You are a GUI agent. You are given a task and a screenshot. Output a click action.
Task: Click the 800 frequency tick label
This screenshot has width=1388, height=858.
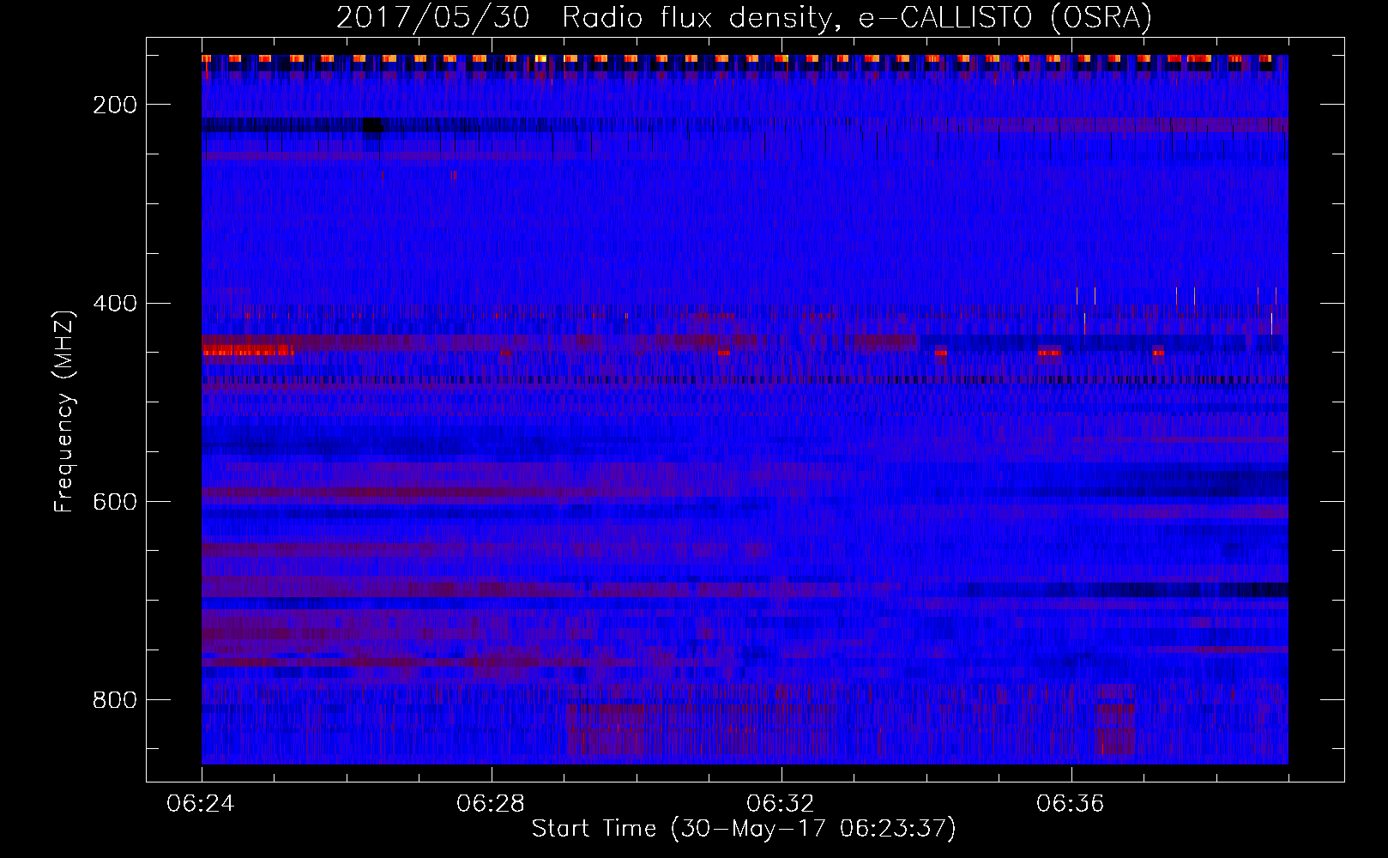(x=115, y=700)
